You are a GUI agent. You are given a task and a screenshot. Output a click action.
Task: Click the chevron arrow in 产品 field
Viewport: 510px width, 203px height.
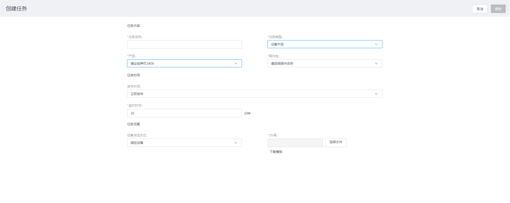[236, 63]
